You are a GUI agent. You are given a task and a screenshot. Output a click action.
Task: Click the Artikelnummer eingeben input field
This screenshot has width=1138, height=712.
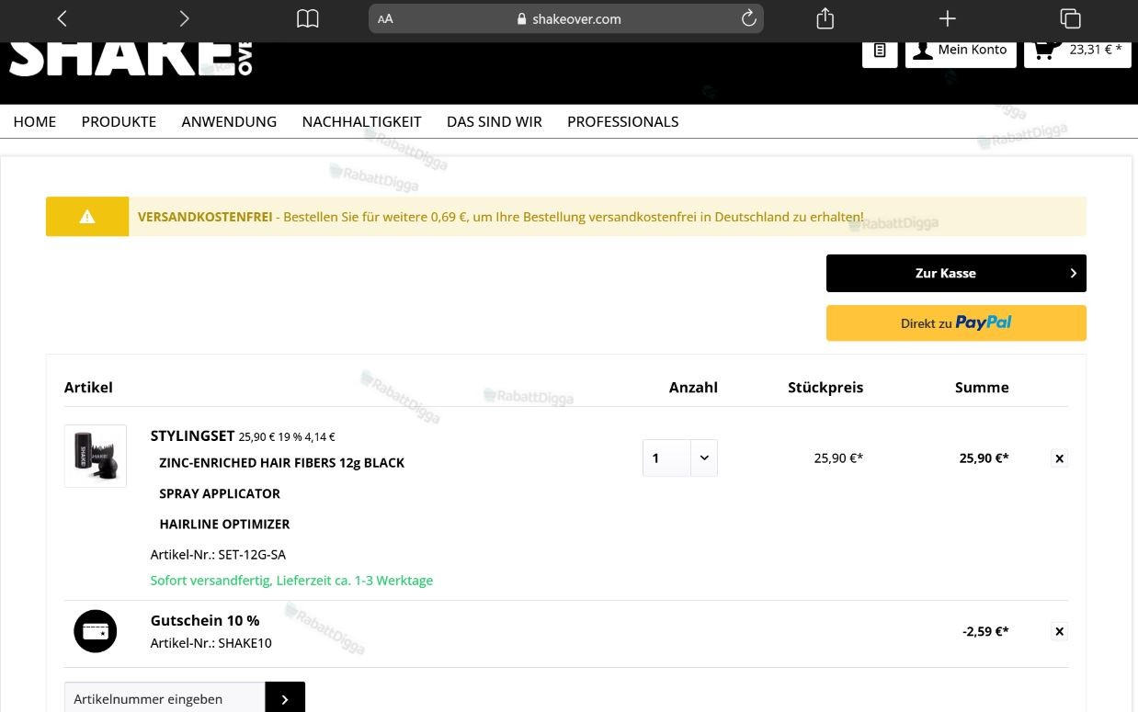[165, 699]
